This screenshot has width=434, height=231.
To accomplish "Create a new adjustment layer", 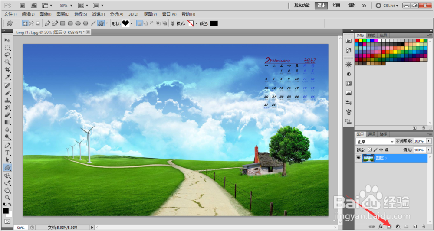I will coord(398,227).
